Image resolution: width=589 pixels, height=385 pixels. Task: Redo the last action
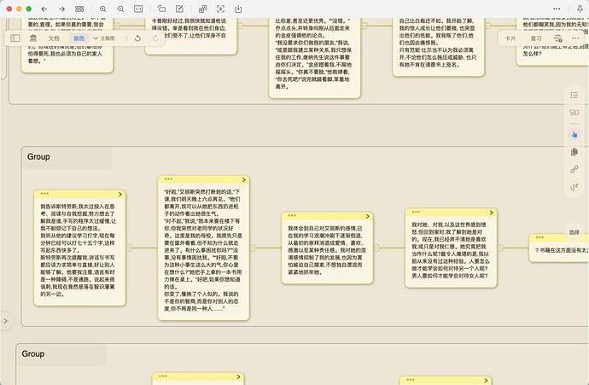tap(155, 38)
